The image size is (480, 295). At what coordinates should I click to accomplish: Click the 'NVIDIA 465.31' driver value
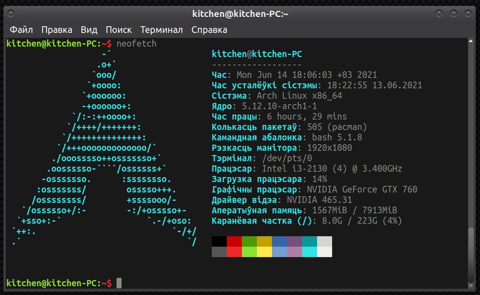coord(320,200)
